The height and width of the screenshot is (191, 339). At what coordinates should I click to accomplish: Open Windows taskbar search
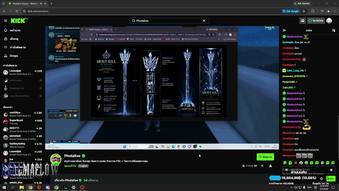pyautogui.click(x=13, y=187)
